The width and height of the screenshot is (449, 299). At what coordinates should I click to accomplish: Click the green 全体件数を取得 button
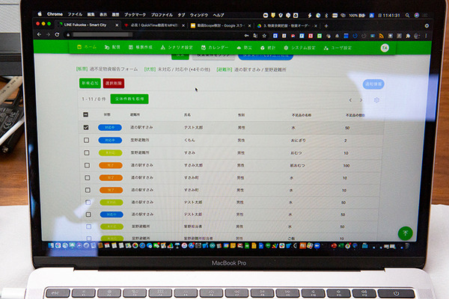point(129,99)
